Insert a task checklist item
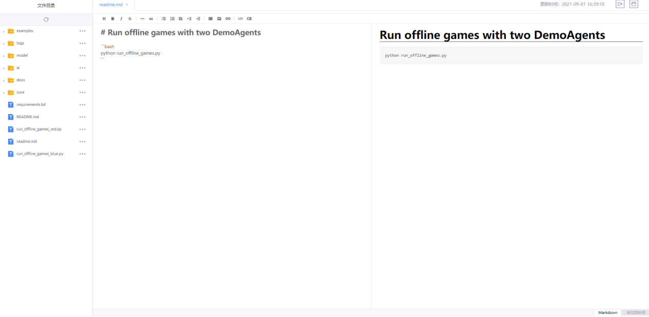The height and width of the screenshot is (317, 649). (x=181, y=18)
